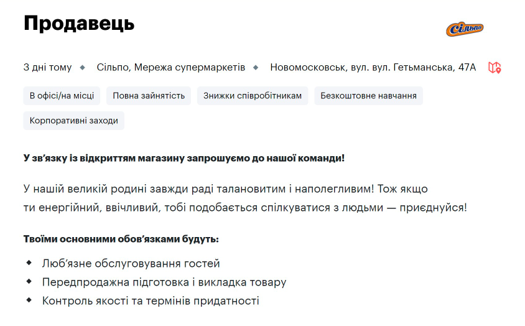This screenshot has width=525, height=326.
Task: Click the text line starting "ти енергійний, ввічливий"
Action: pos(244,207)
